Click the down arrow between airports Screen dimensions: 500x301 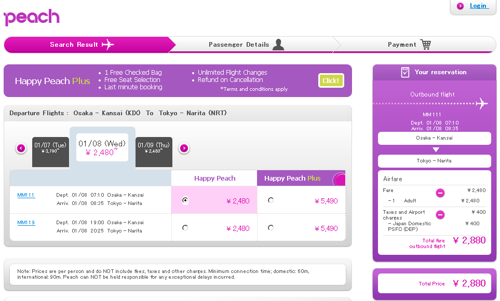pyautogui.click(x=436, y=150)
